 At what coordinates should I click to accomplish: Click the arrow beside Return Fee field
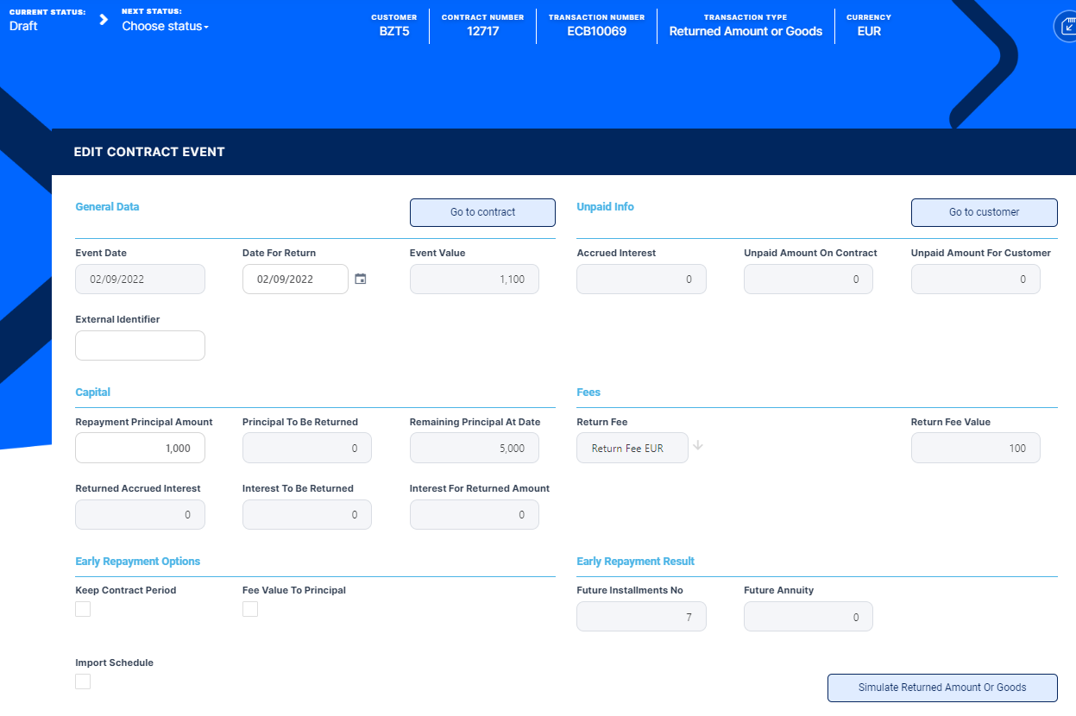pos(698,446)
